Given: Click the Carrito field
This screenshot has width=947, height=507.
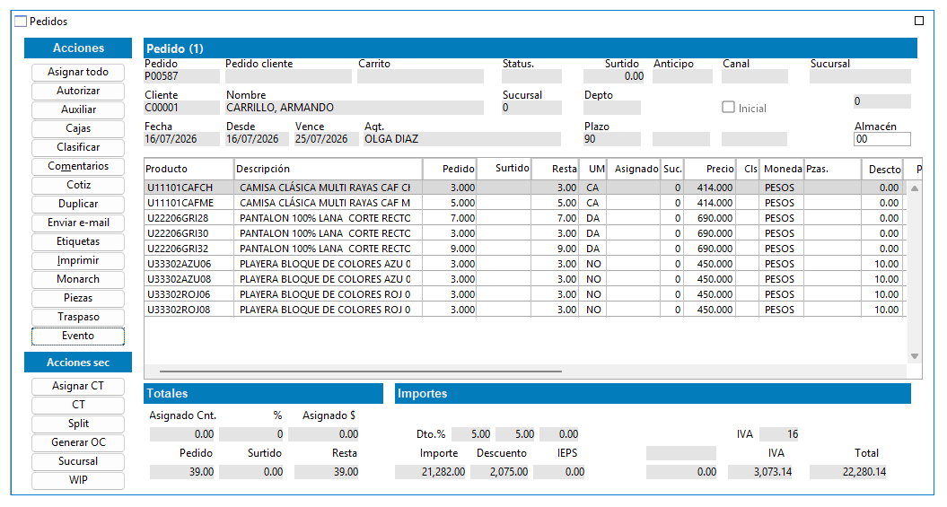Looking at the screenshot, I should pos(420,76).
